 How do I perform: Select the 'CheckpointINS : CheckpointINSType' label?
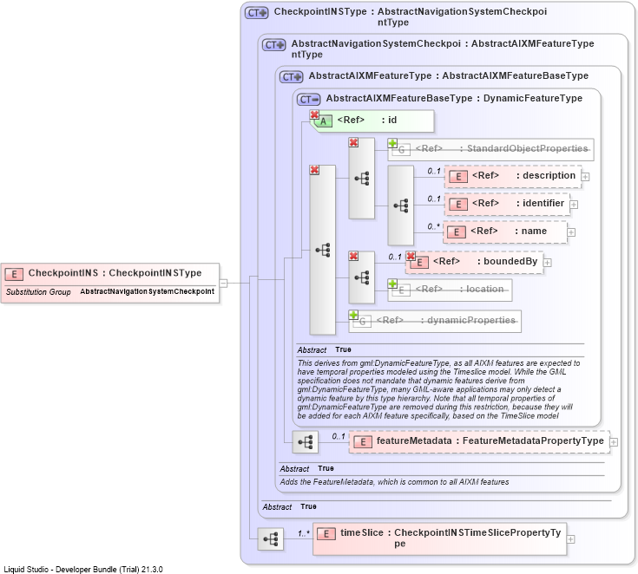(x=115, y=273)
